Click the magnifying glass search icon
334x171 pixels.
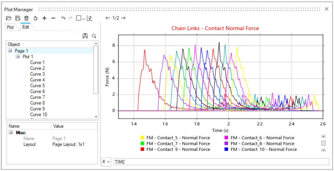tap(94, 36)
